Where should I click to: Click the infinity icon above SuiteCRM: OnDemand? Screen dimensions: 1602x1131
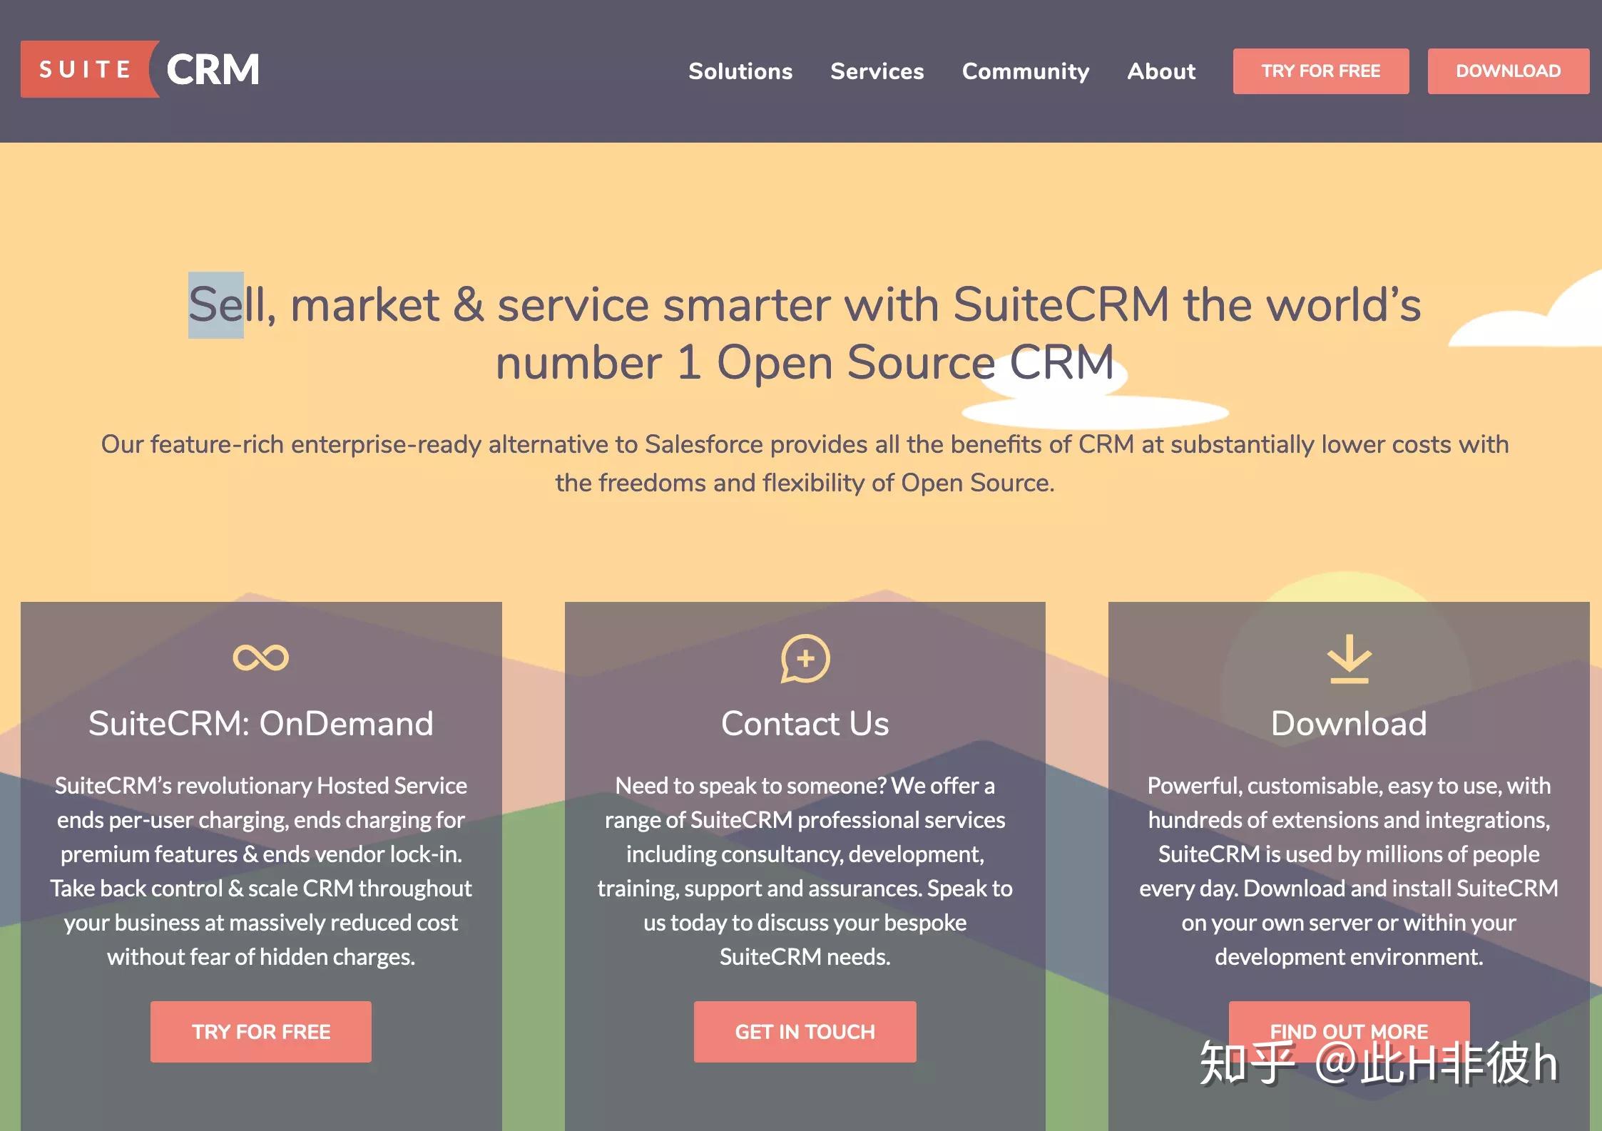pos(260,656)
